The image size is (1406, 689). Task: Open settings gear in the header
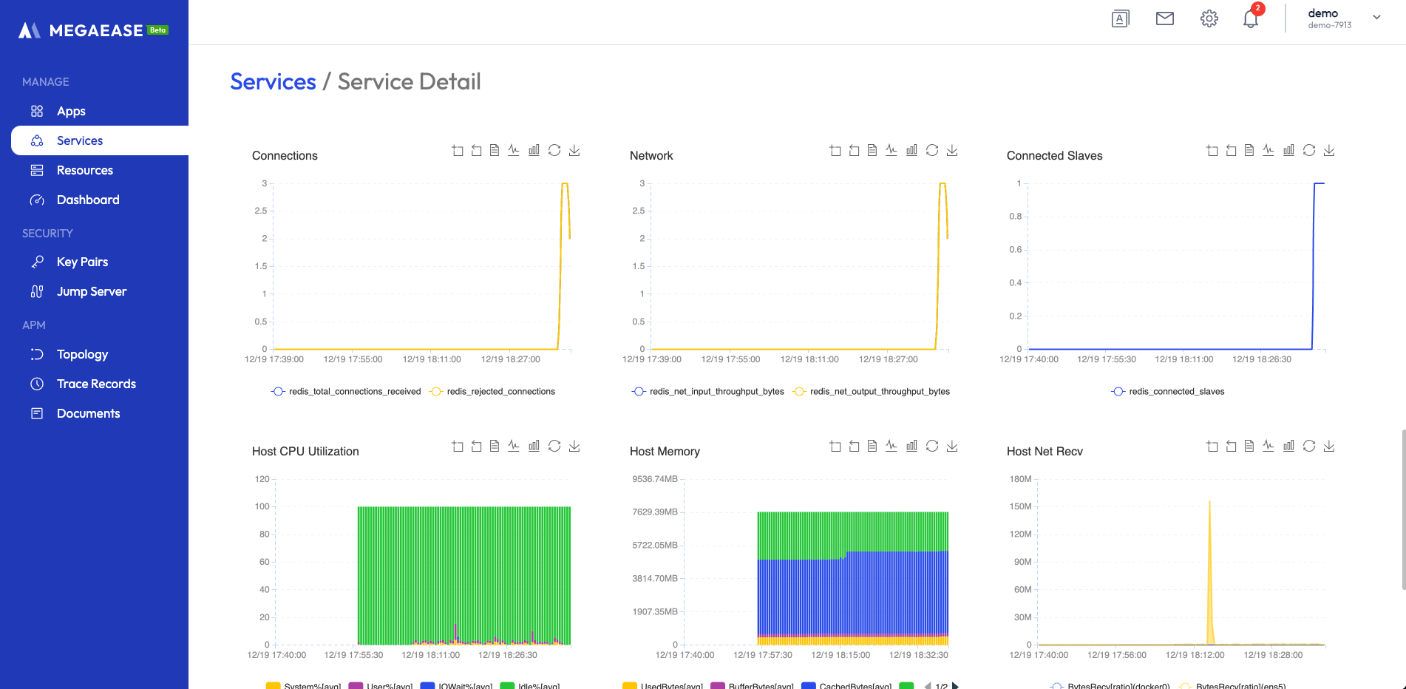[x=1209, y=18]
